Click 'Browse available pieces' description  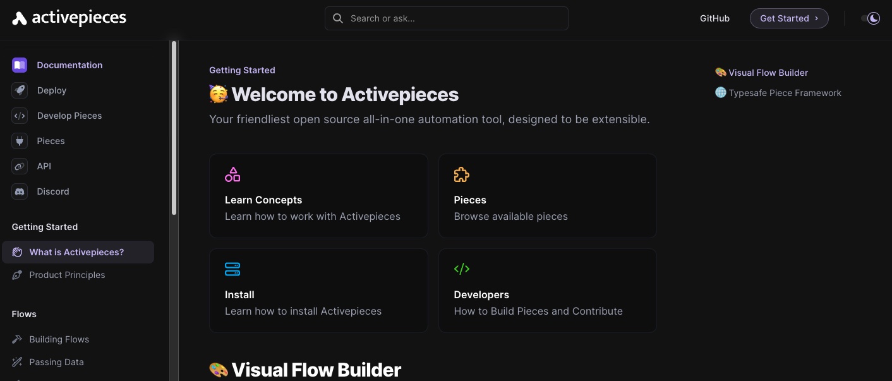click(511, 216)
